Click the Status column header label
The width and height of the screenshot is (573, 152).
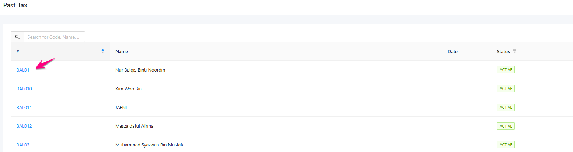pyautogui.click(x=503, y=52)
